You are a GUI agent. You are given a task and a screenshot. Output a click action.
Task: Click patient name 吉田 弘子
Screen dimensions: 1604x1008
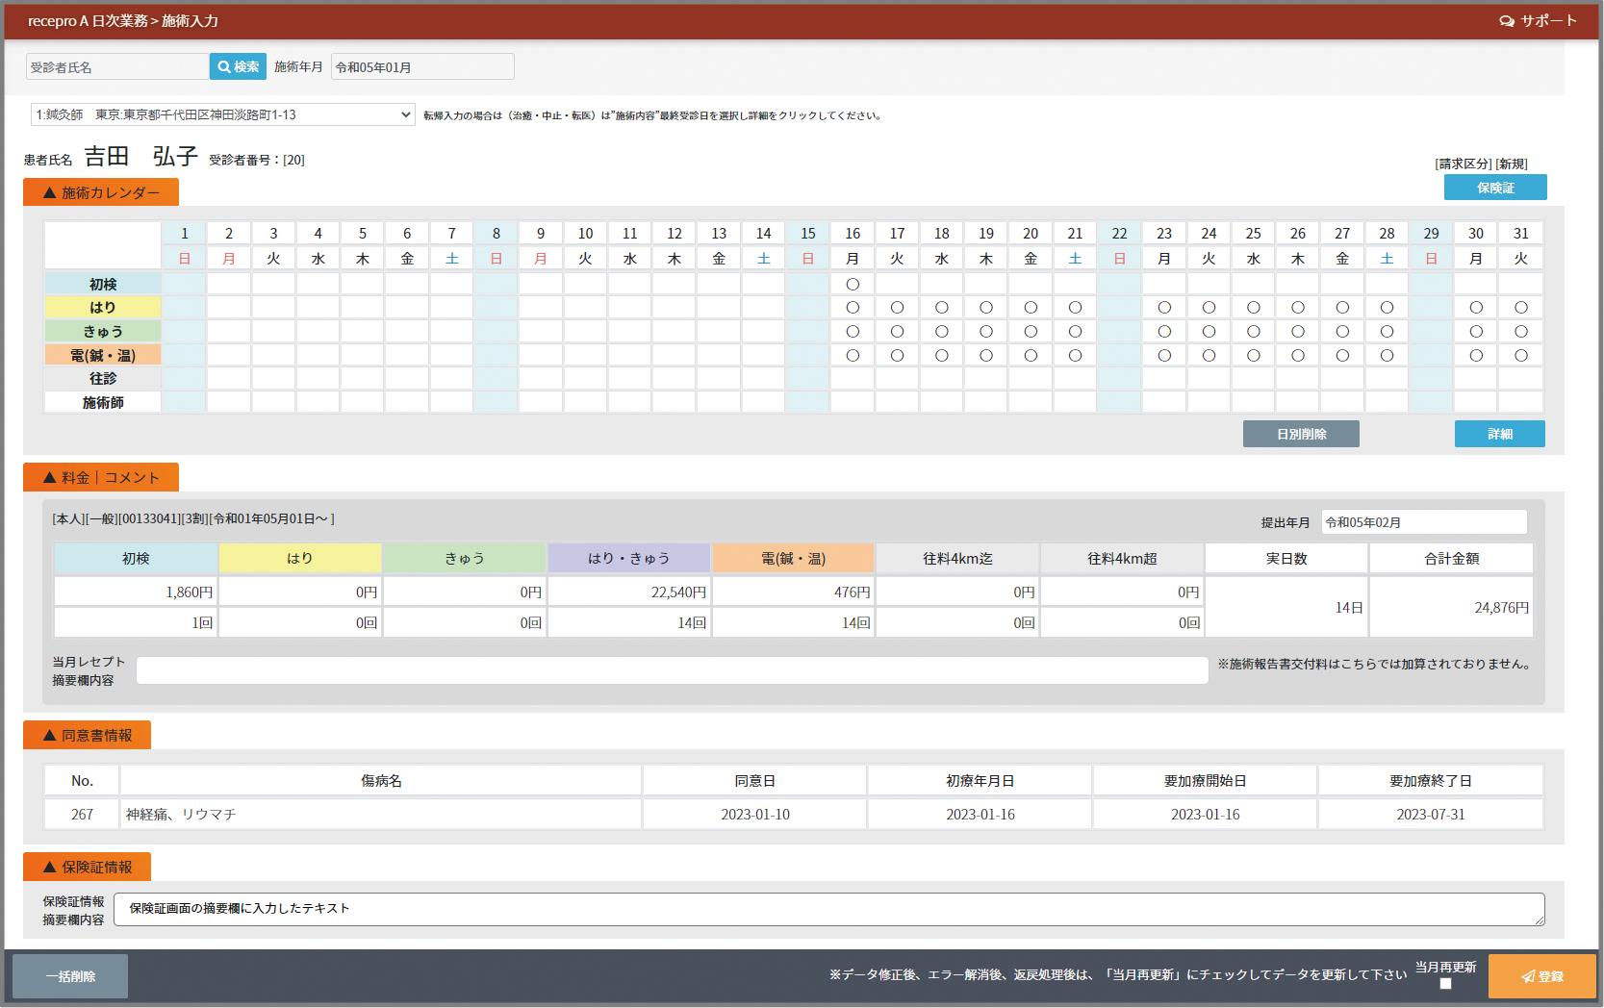pyautogui.click(x=141, y=157)
